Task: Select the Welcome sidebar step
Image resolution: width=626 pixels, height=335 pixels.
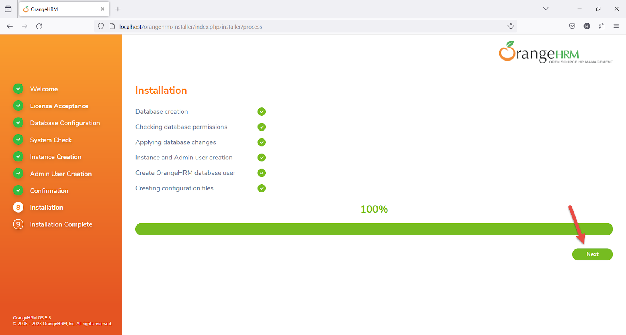Action: click(x=44, y=89)
